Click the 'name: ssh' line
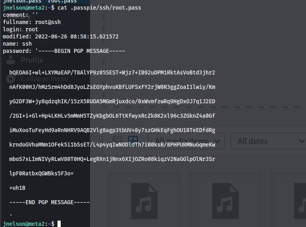This screenshot has height=227, width=306. (17, 44)
